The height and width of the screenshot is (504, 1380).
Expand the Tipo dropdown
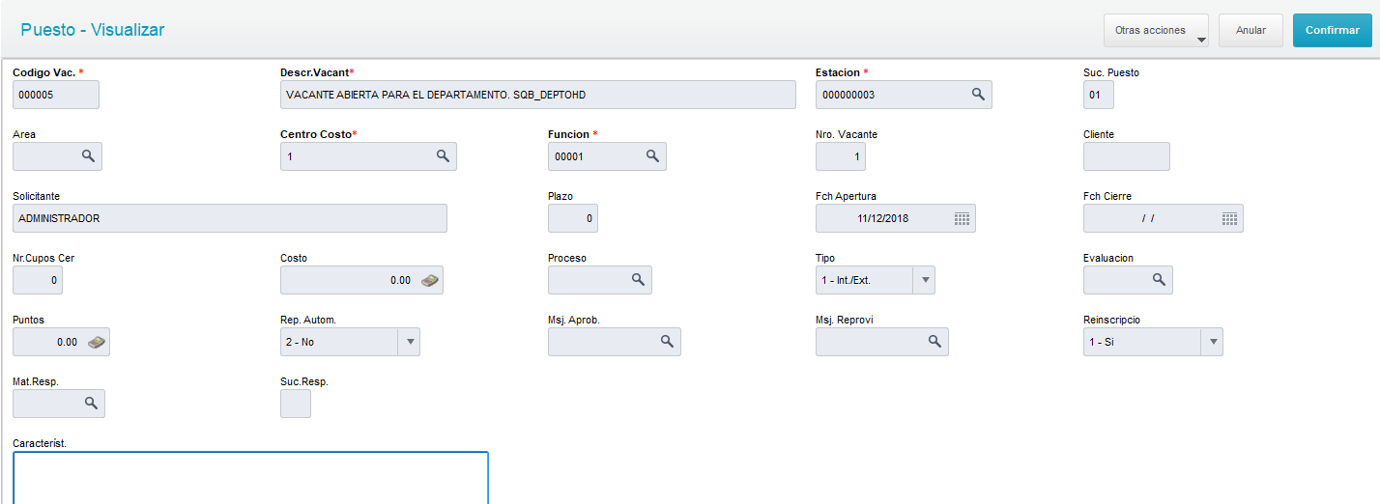click(x=925, y=280)
